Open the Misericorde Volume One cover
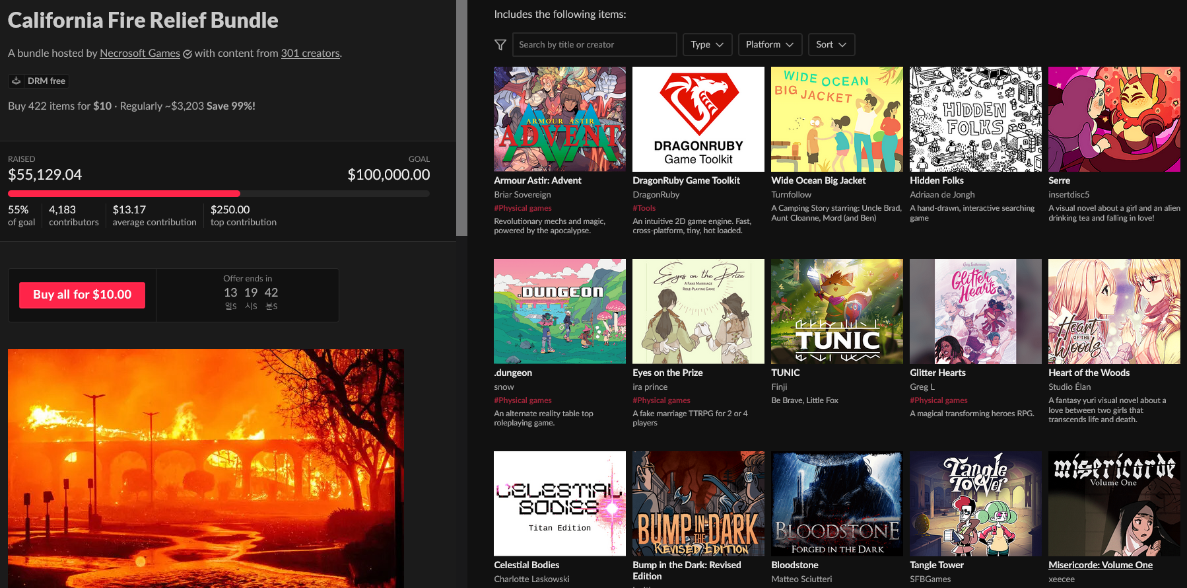This screenshot has width=1187, height=588. pos(1114,503)
